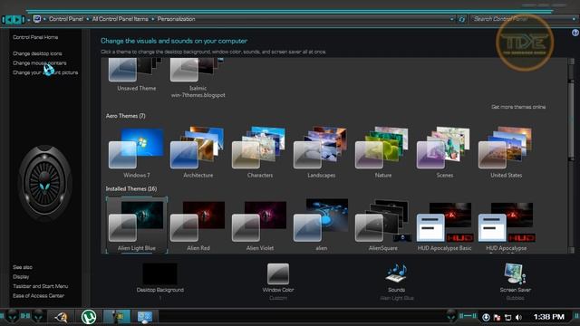
Task: Click the address bar refresh button
Action: (x=461, y=19)
